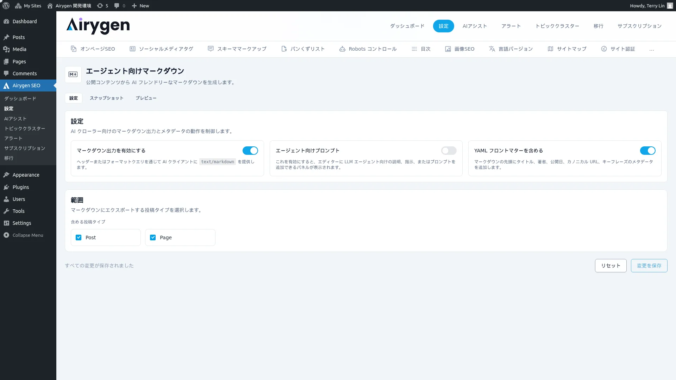Click the リセット button
The height and width of the screenshot is (380, 676).
[x=611, y=266]
